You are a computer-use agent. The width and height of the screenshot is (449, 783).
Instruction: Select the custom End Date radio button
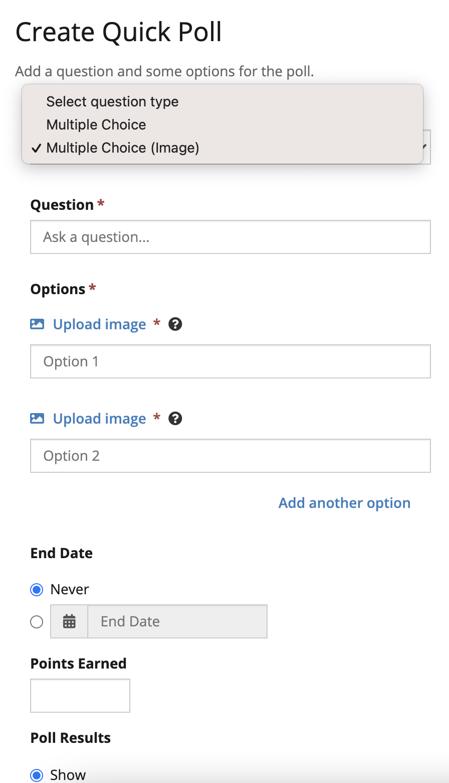37,622
